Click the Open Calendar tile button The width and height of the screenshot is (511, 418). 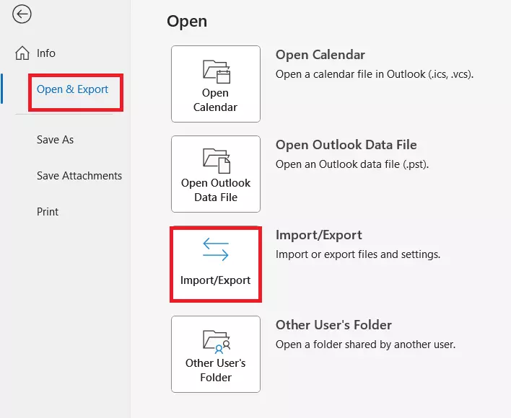tap(216, 84)
